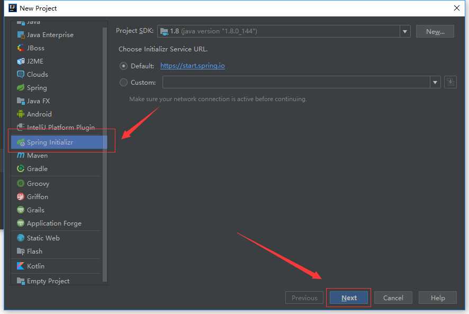
Task: Select the Maven m icon
Action: 21,155
